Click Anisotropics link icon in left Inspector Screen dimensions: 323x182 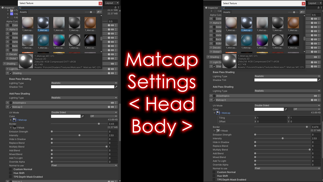coord(112,102)
